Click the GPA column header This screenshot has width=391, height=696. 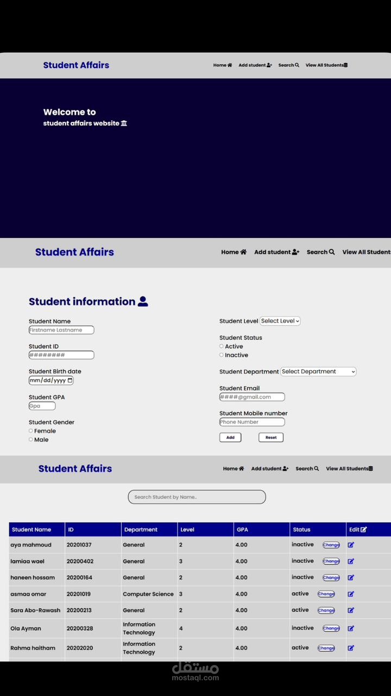click(x=262, y=530)
